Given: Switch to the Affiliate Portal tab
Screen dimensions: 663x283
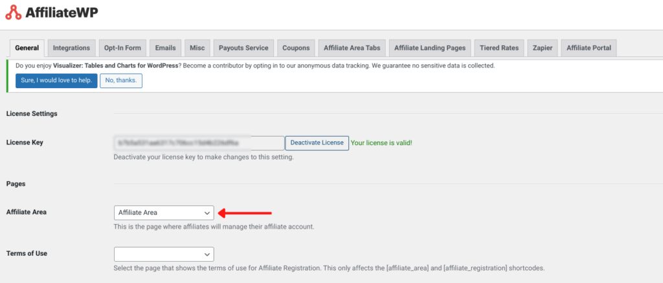Looking at the screenshot, I should coord(589,48).
